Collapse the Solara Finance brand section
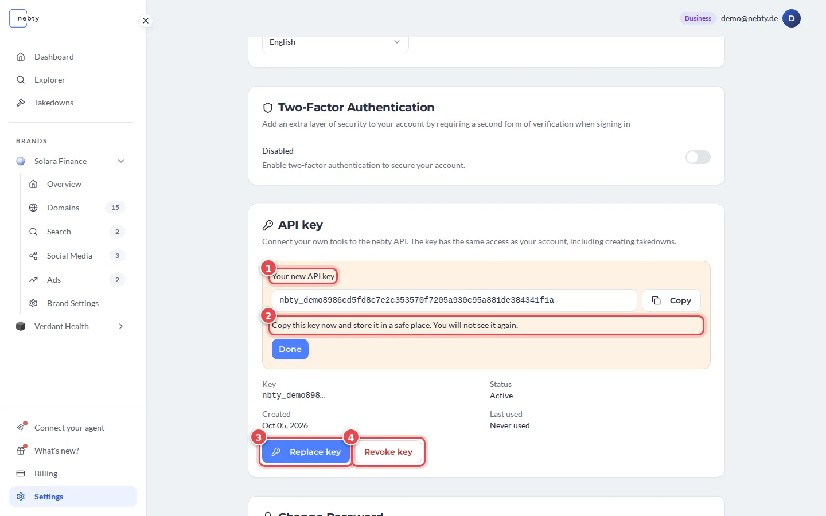 click(121, 161)
